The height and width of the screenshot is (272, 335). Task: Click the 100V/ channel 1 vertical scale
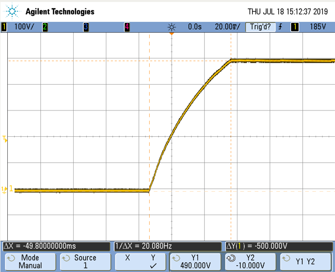24,27
